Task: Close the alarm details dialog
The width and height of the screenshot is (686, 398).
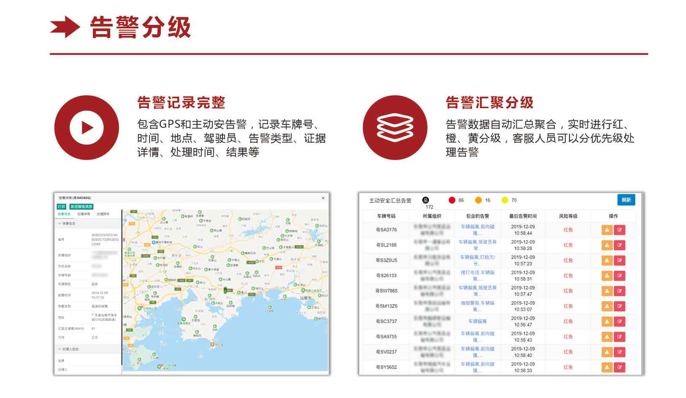Action: [323, 198]
